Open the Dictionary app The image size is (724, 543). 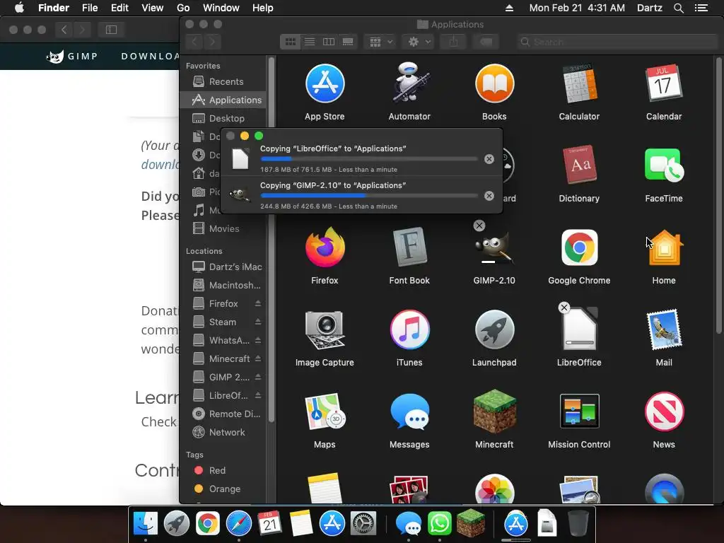tap(579, 165)
